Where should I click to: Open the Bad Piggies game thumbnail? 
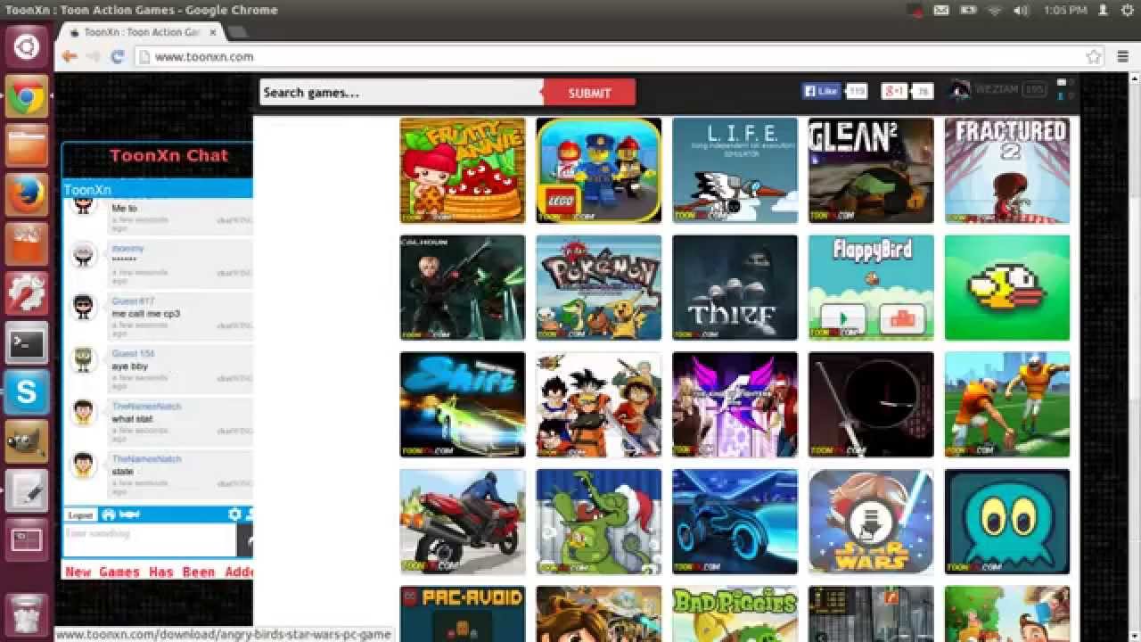[735, 613]
